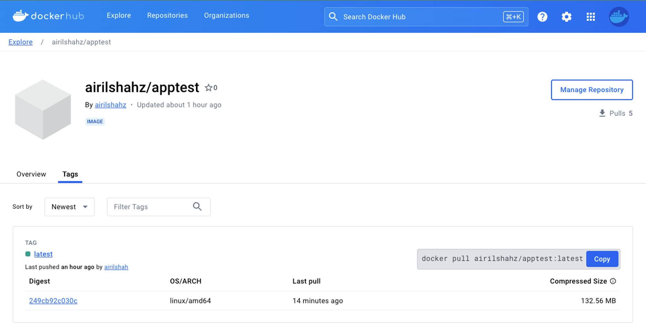This screenshot has width=646, height=332.
Task: Focus the Search Docker Hub field
Action: 426,17
